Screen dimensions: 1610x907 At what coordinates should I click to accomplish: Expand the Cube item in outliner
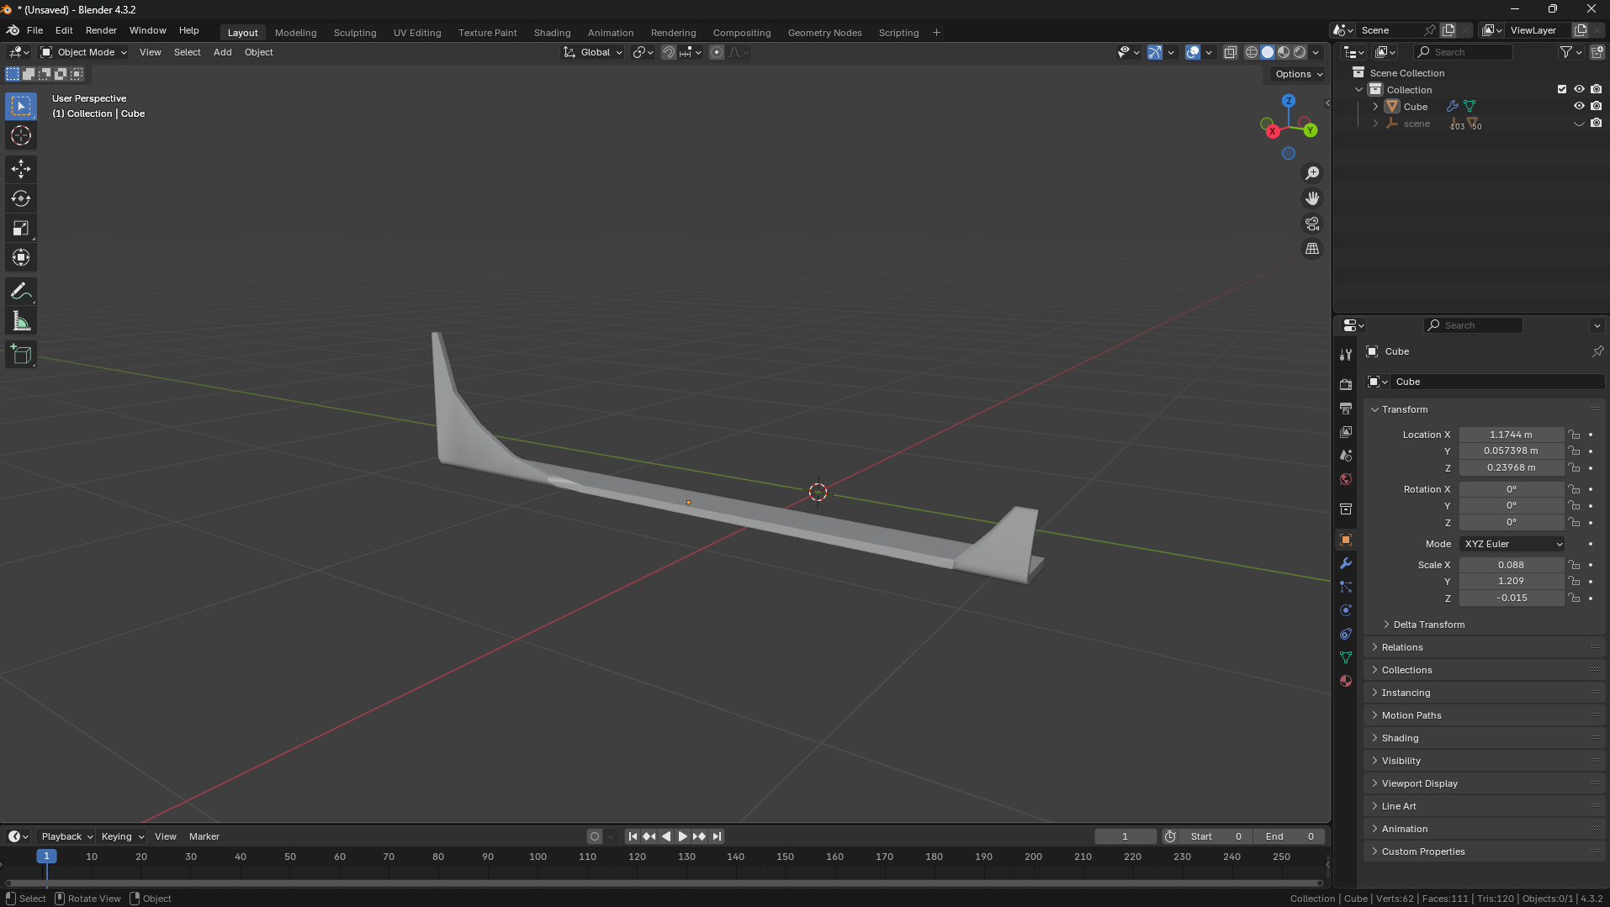(x=1375, y=107)
